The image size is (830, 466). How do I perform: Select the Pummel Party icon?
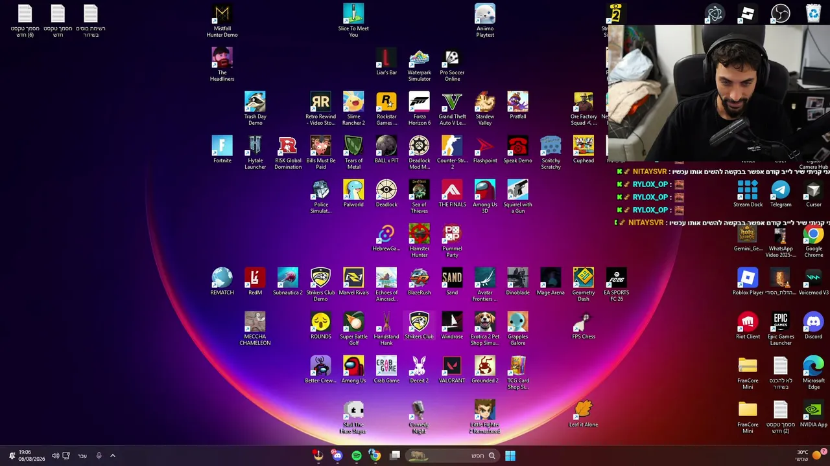[x=452, y=241]
